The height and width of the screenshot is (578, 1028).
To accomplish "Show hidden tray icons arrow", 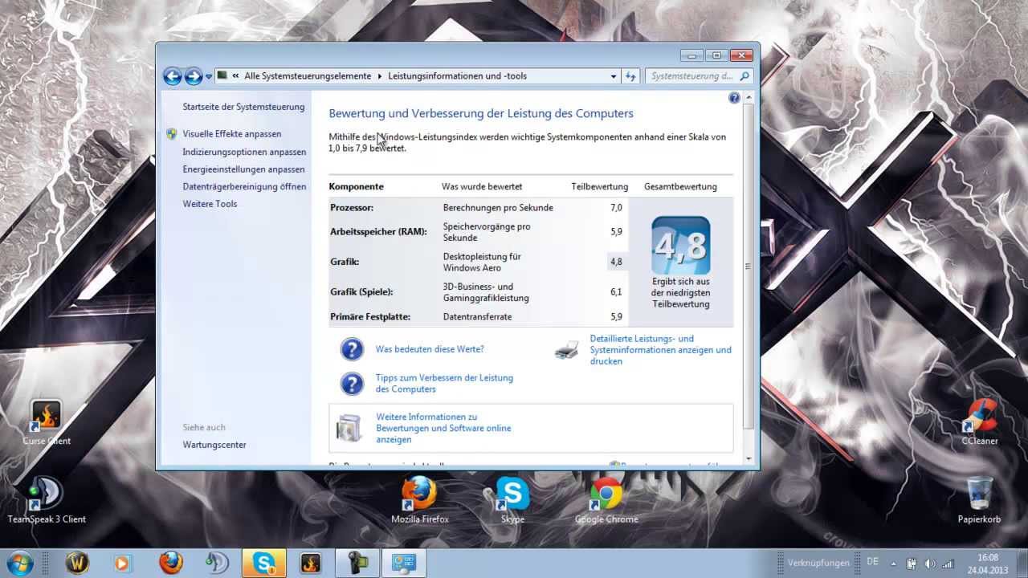I will tap(892, 563).
